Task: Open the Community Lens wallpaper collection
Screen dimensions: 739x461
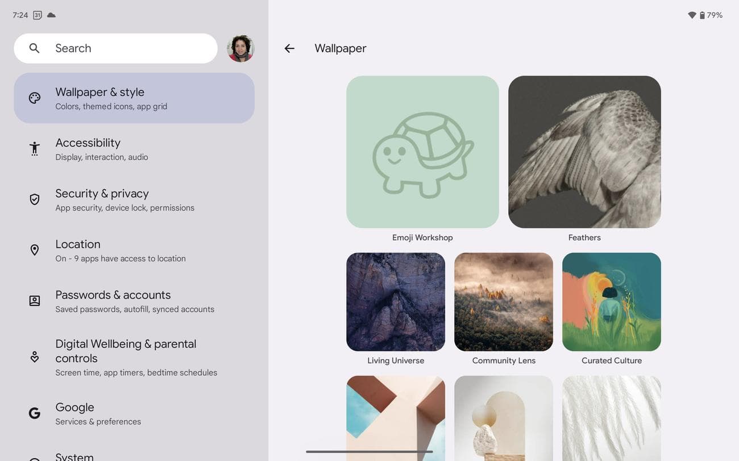Action: [x=504, y=302]
